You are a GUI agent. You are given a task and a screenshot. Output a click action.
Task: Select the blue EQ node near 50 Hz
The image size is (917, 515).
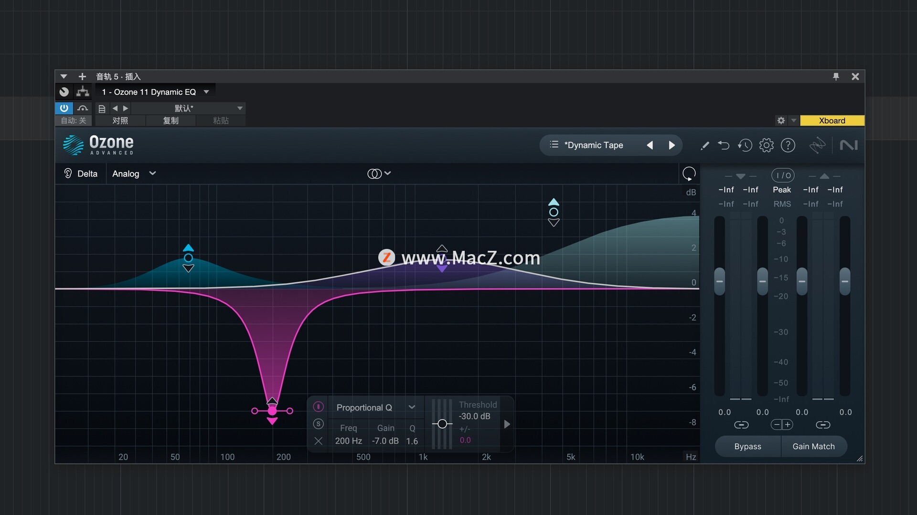pyautogui.click(x=188, y=258)
